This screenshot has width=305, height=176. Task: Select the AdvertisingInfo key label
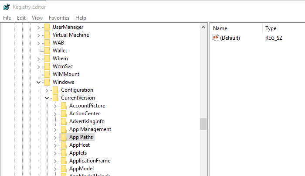(x=87, y=121)
